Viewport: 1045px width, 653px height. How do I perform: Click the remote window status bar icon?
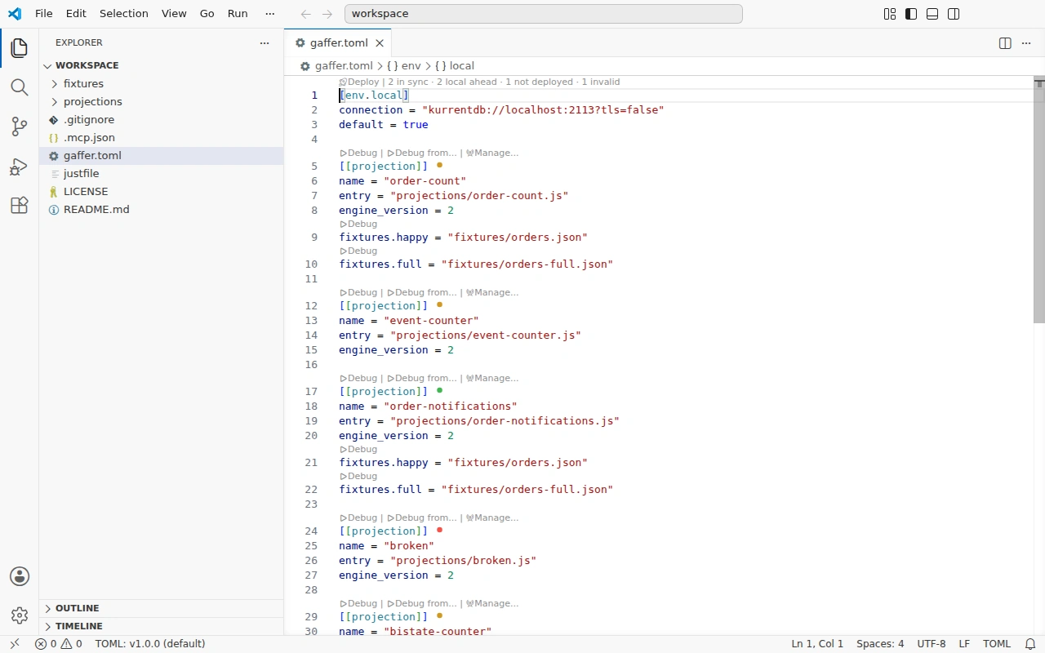pos(14,644)
